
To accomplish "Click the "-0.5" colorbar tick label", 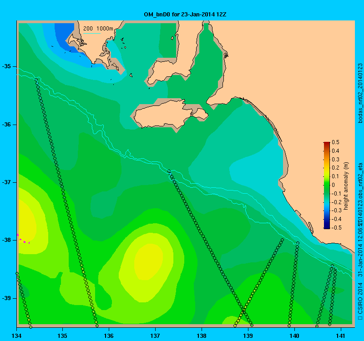I will tap(337, 228).
